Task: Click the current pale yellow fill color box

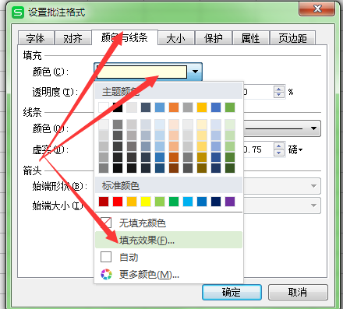Action: (x=142, y=72)
